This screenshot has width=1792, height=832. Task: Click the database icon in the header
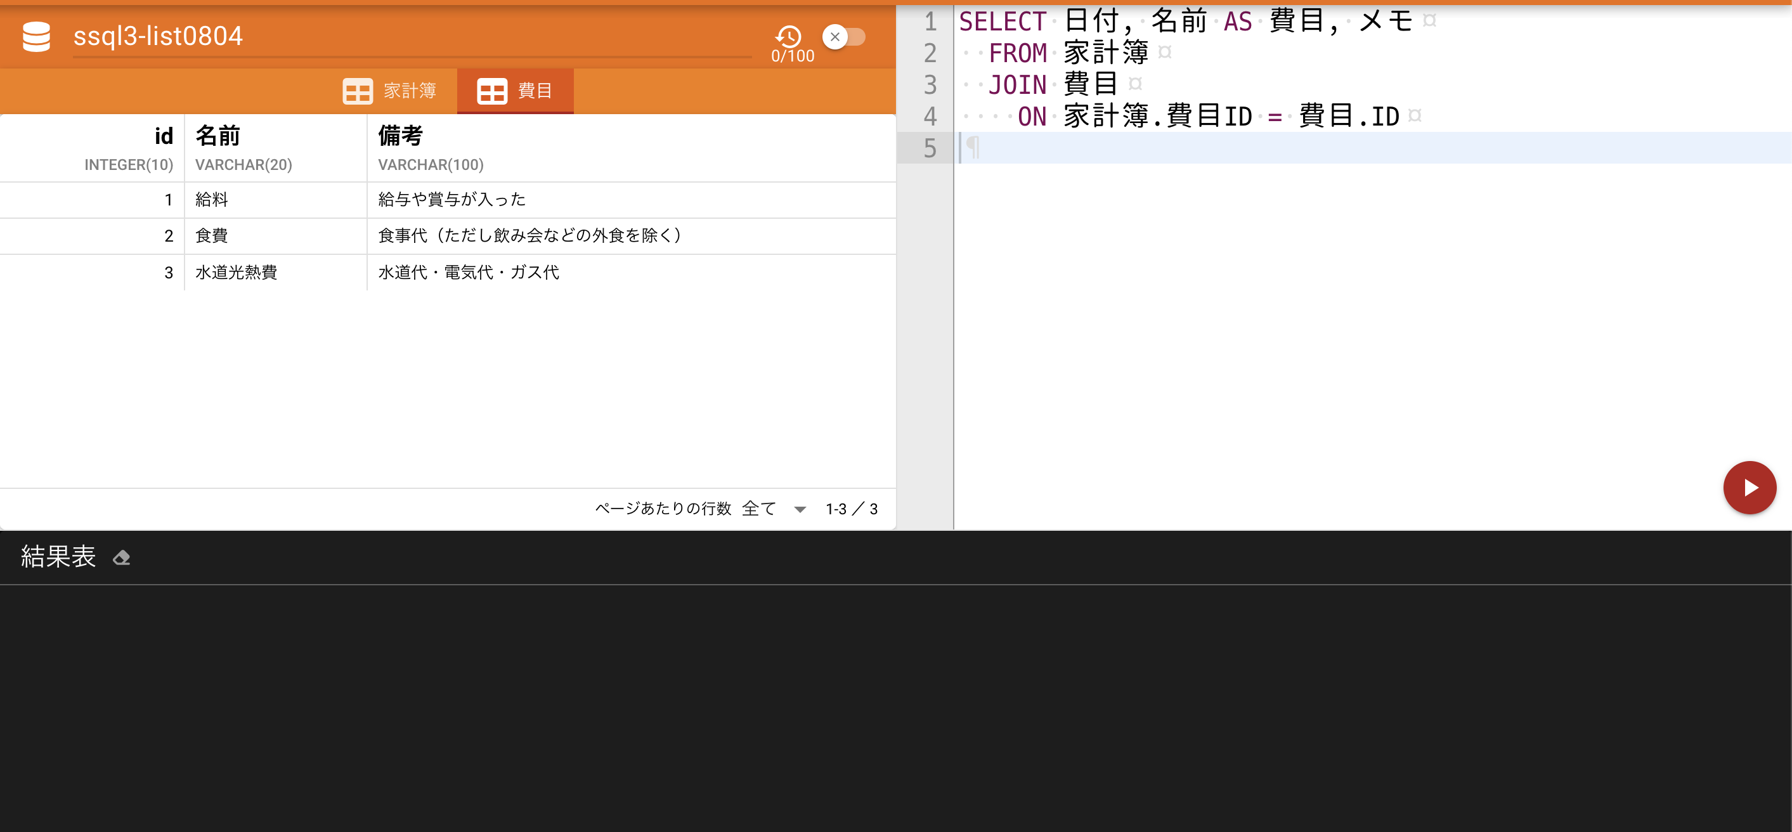[36, 36]
